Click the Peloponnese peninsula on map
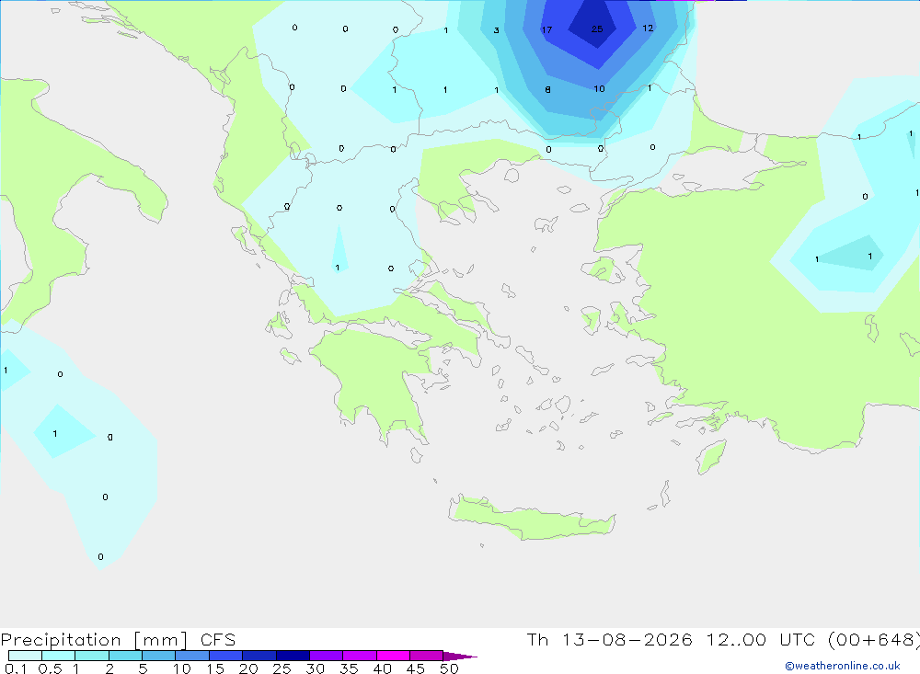This screenshot has height=674, width=920. [375, 382]
